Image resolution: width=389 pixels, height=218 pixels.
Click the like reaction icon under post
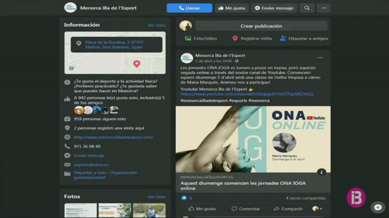click(x=184, y=198)
